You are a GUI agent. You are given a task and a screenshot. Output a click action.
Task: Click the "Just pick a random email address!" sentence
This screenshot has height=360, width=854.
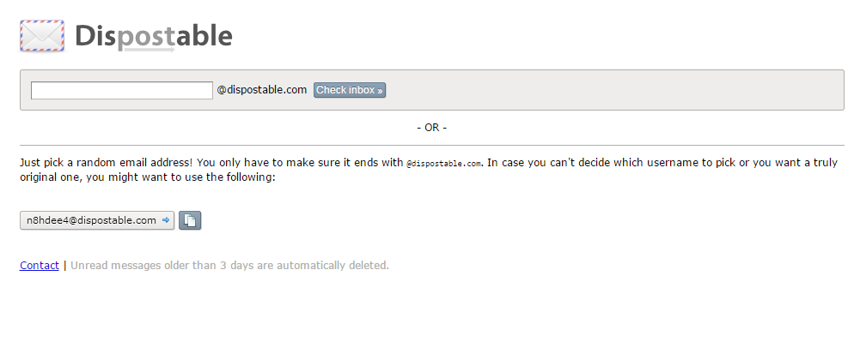(x=107, y=162)
